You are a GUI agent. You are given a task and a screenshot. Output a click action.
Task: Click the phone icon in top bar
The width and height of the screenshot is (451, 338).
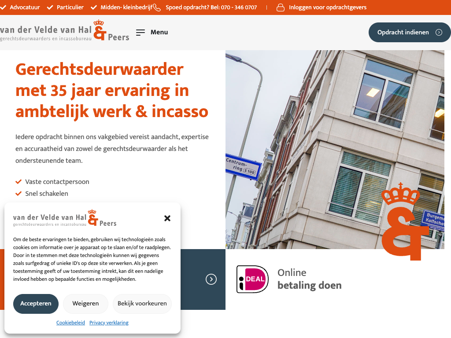tap(157, 7)
